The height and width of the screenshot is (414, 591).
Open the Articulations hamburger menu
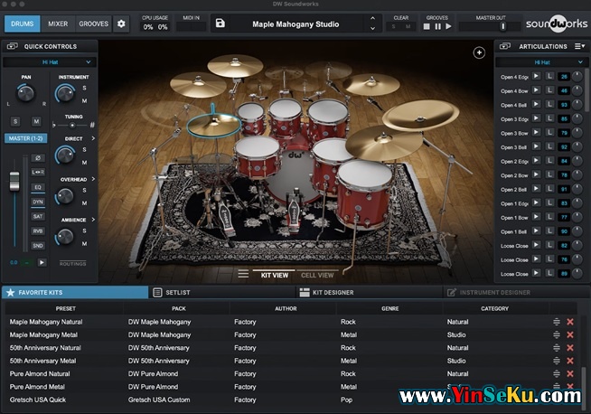point(577,46)
